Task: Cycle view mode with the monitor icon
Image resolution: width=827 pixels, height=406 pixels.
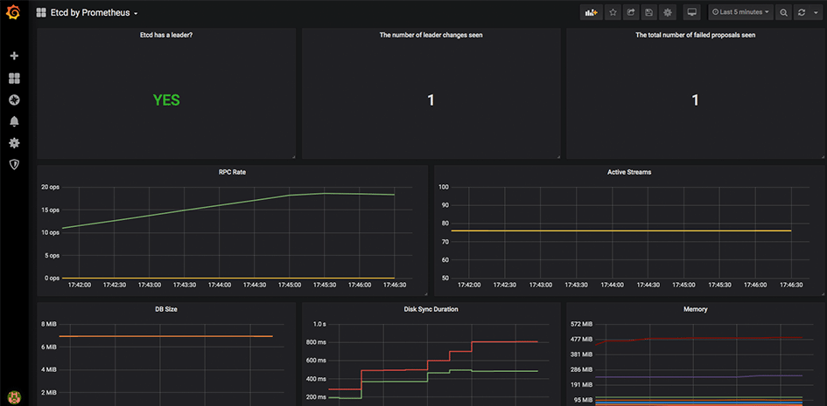Action: tap(692, 12)
